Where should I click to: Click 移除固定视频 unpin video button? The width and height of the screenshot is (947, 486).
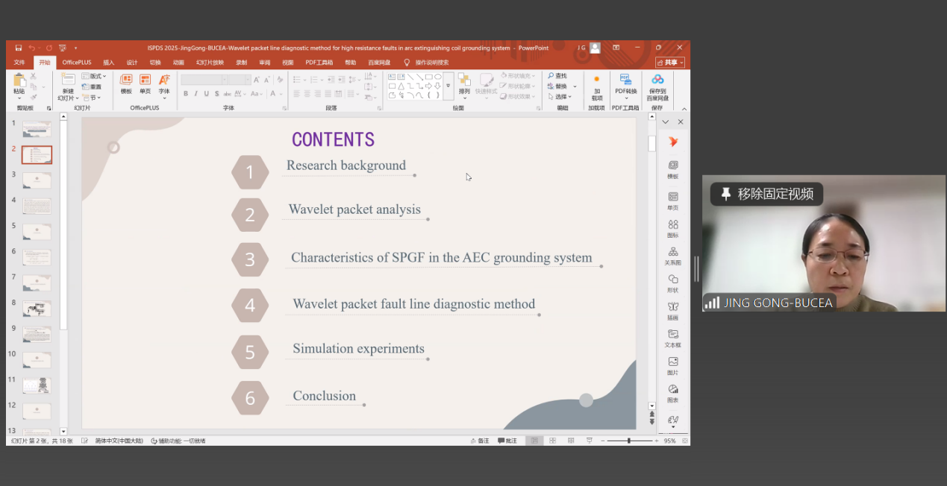767,194
